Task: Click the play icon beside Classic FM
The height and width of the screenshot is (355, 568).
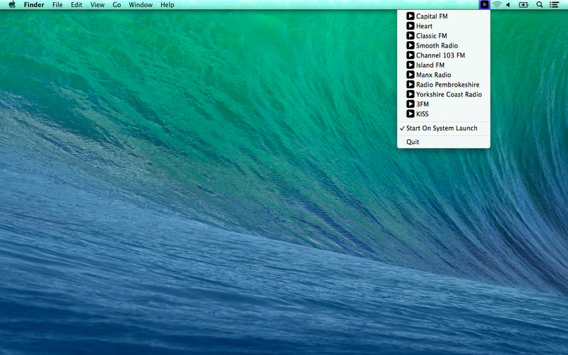Action: tap(410, 36)
